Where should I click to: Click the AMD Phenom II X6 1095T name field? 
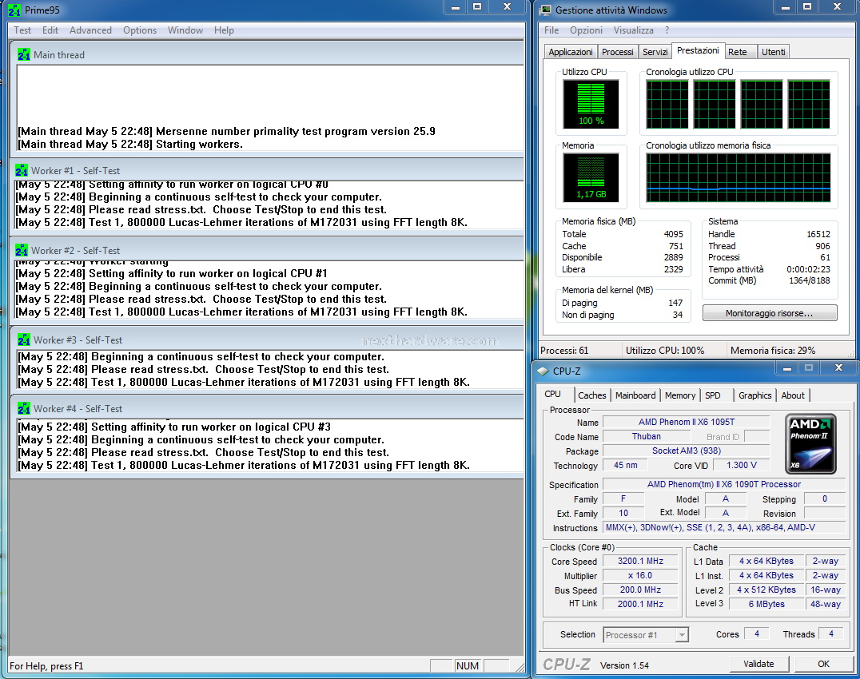tap(686, 422)
